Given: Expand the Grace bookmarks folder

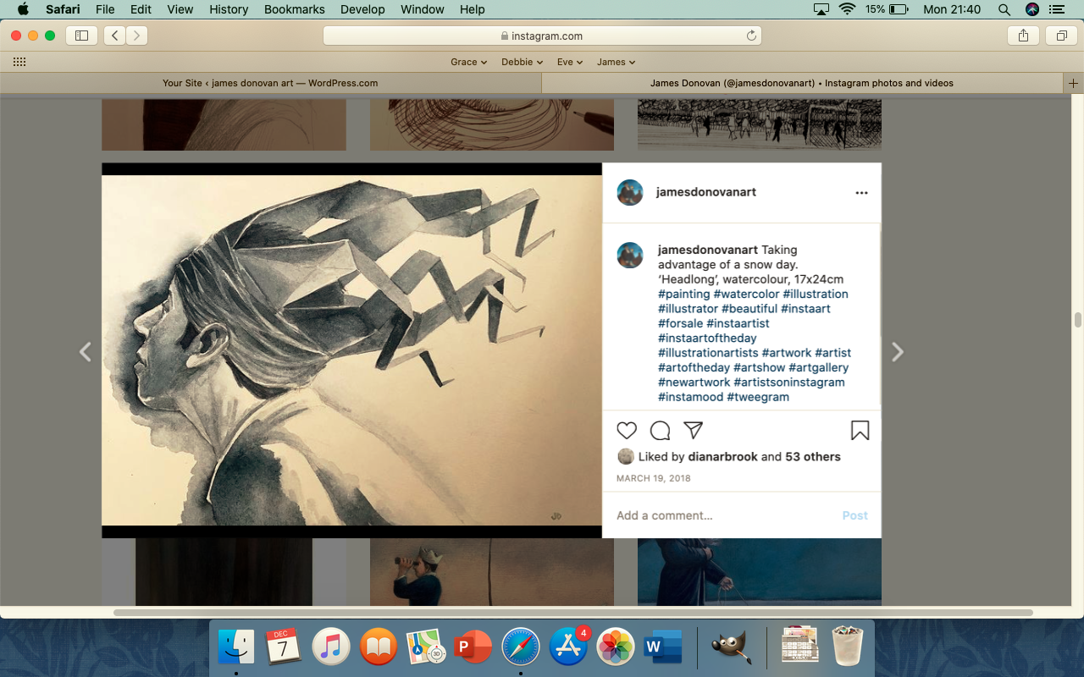Looking at the screenshot, I should (x=468, y=62).
